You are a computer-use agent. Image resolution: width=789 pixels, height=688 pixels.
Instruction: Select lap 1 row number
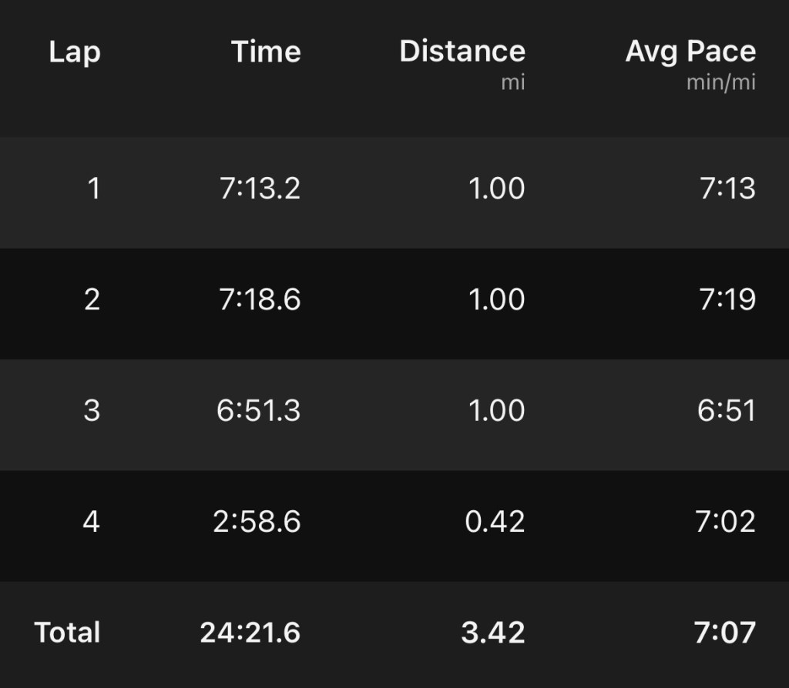click(x=93, y=189)
